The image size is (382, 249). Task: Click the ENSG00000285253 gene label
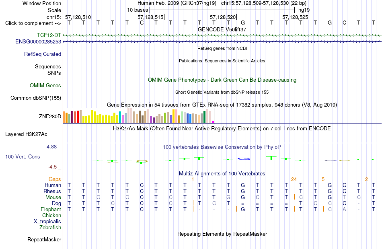(38, 42)
